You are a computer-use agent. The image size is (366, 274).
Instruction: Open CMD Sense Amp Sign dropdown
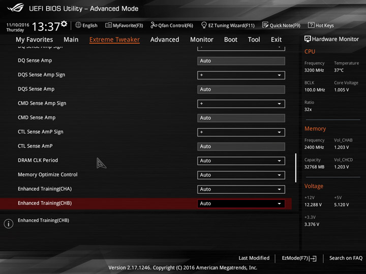click(241, 104)
